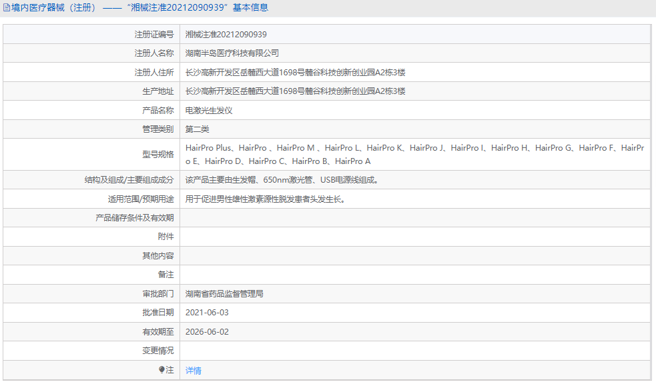Click the HairPro Plus model list text
Viewport: 656px width, 384px height.
pos(414,154)
